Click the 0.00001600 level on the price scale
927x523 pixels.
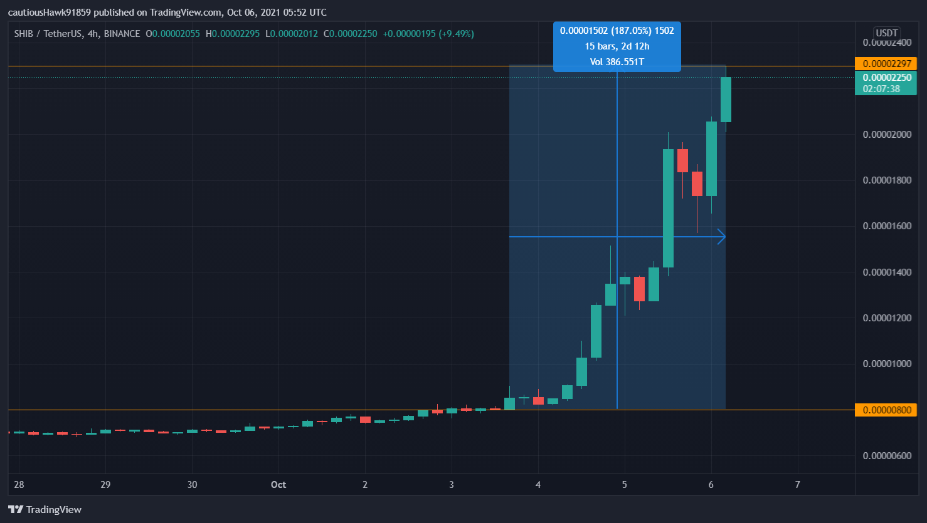[x=887, y=226]
